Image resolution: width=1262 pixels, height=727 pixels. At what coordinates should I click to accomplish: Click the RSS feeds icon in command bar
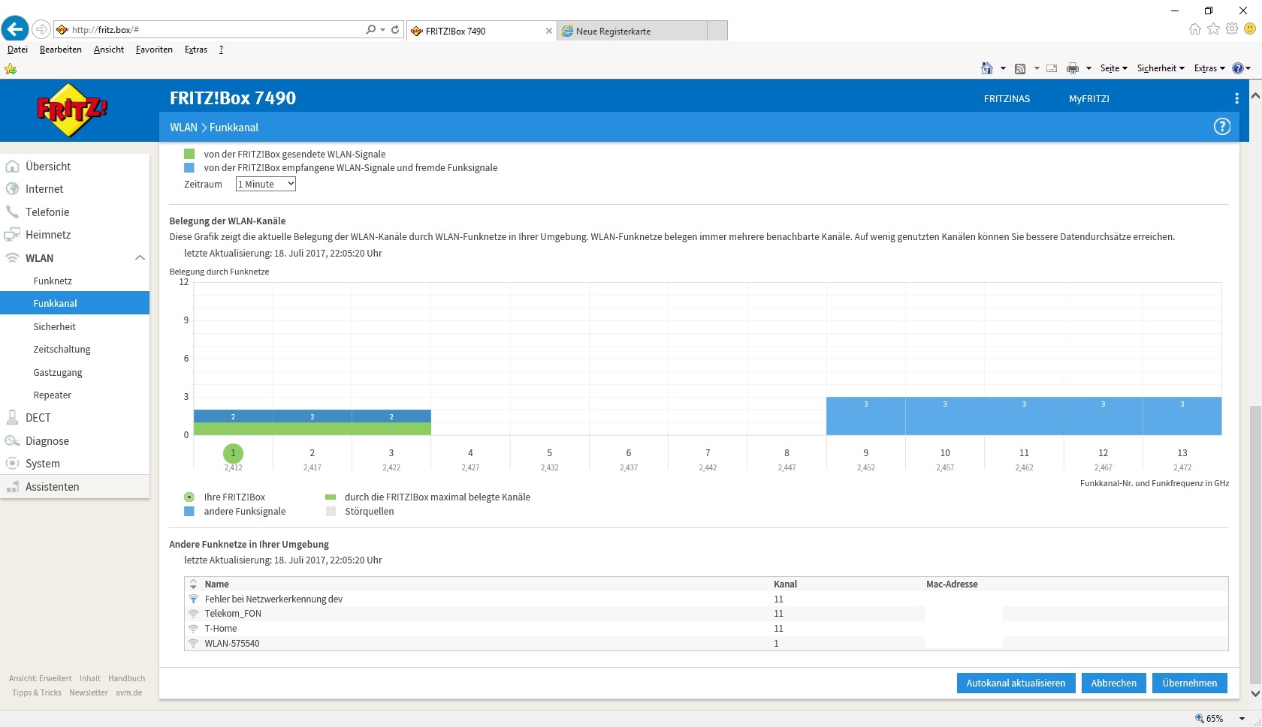point(1020,68)
